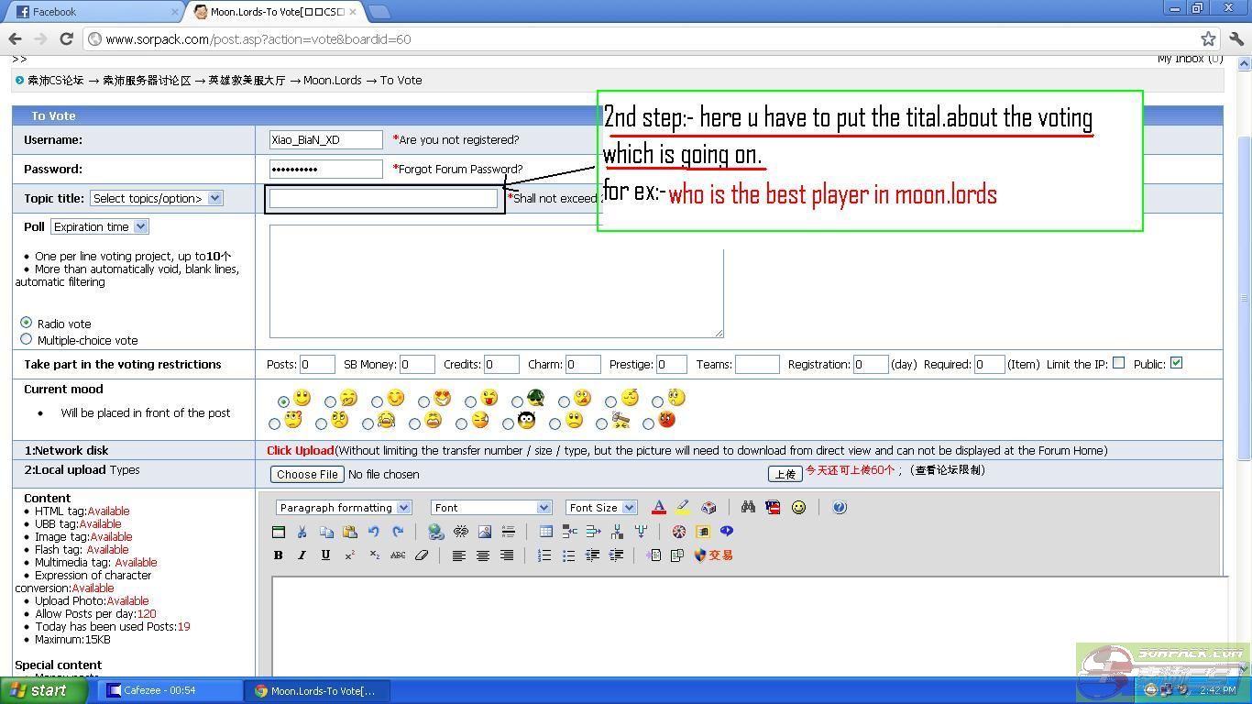Image resolution: width=1252 pixels, height=704 pixels.
Task: Click the cut scissors icon
Action: point(302,532)
